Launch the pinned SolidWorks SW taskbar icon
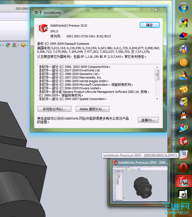Screen dimensions: 192x217 tap(183, 141)
